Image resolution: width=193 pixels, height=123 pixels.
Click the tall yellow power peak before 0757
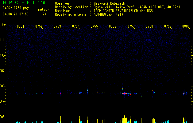(x=125, y=119)
